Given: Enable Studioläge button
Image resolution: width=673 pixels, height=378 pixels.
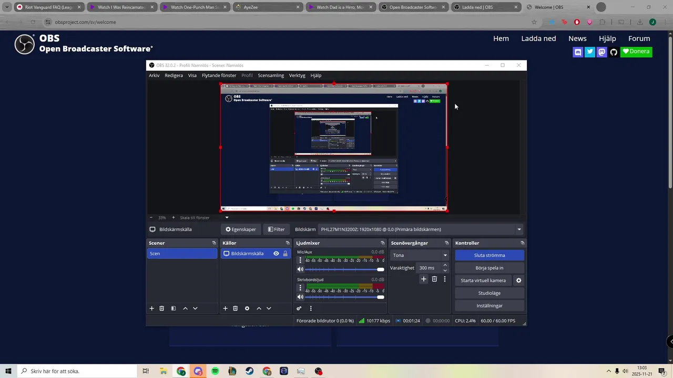Looking at the screenshot, I should pos(490,293).
